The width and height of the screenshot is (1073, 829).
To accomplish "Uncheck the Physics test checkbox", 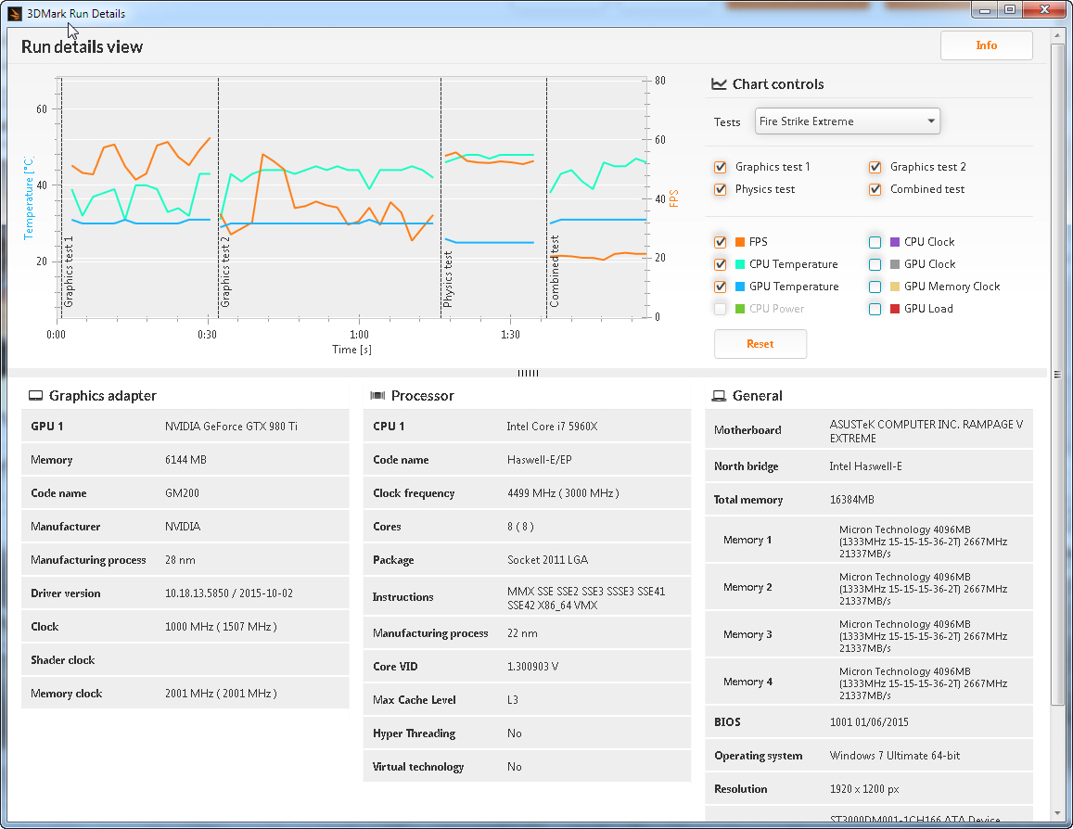I will coord(720,189).
